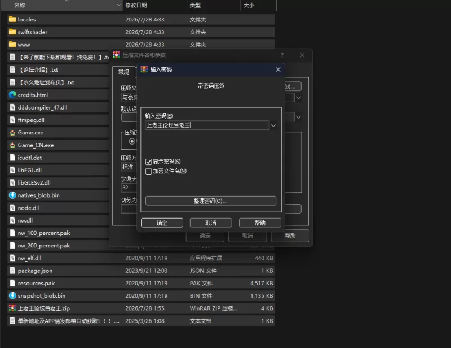The height and width of the screenshot is (348, 451).
Task: Click the libEGL.dll file icon
Action: [12, 170]
